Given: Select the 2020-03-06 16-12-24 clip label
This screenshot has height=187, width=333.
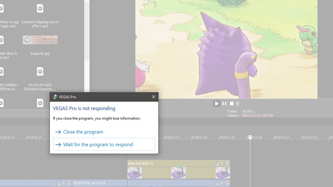Looking at the screenshot, I should 89,183.
